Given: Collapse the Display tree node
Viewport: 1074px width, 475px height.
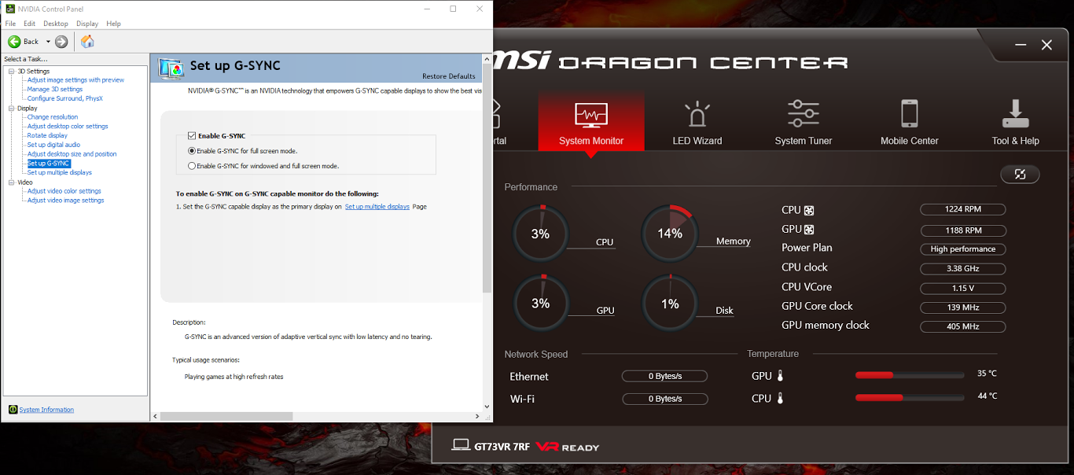Looking at the screenshot, I should coord(11,109).
